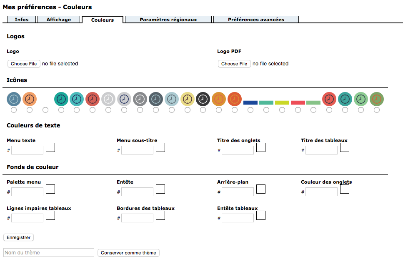
Task: Click the steel-blue clock icon, first in row
Action: [14, 99]
